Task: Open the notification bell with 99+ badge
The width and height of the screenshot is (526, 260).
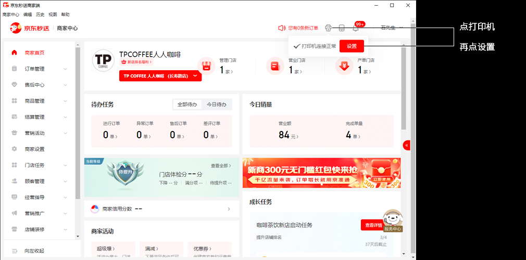Action: 356,28
